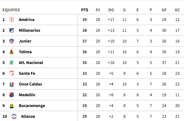Image resolution: width=184 pixels, height=121 pixels.
Task: Select the DG column header
Action: (111, 10)
